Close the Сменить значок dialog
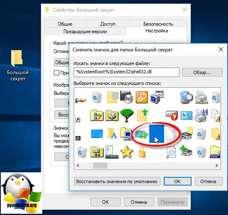 click(x=221, y=50)
